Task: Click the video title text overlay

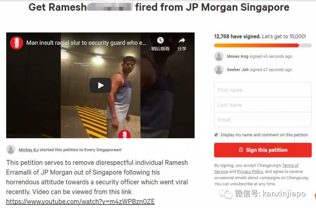Action: 86,43
